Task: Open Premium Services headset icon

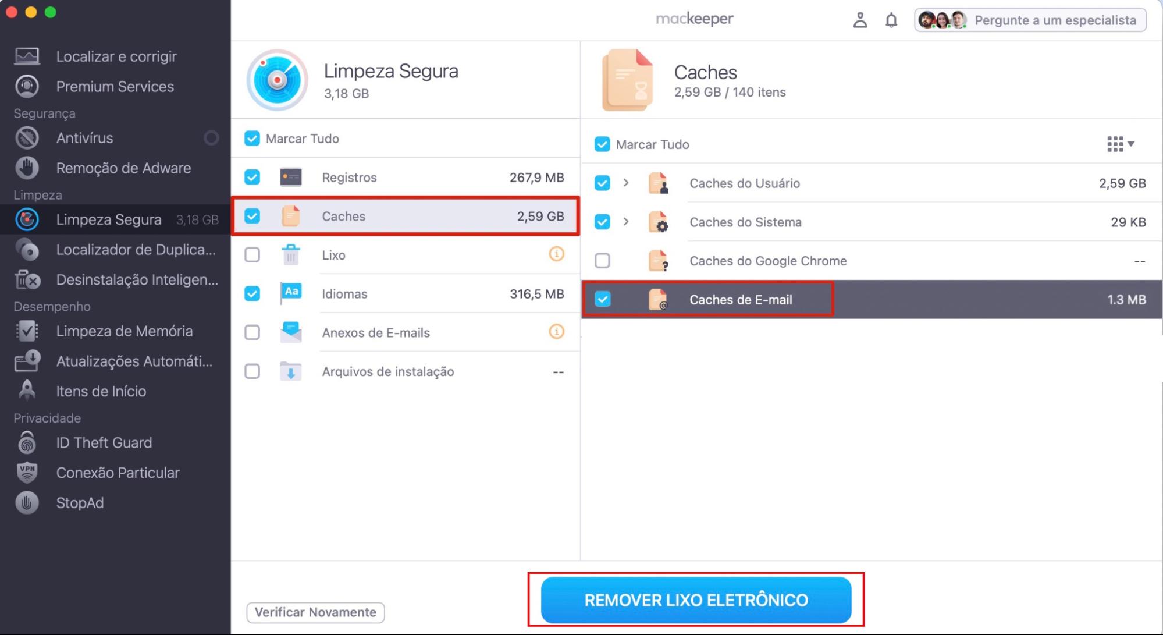Action: [x=27, y=86]
